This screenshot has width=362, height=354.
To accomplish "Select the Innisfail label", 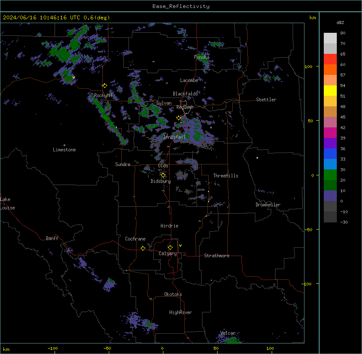I will (x=174, y=137).
